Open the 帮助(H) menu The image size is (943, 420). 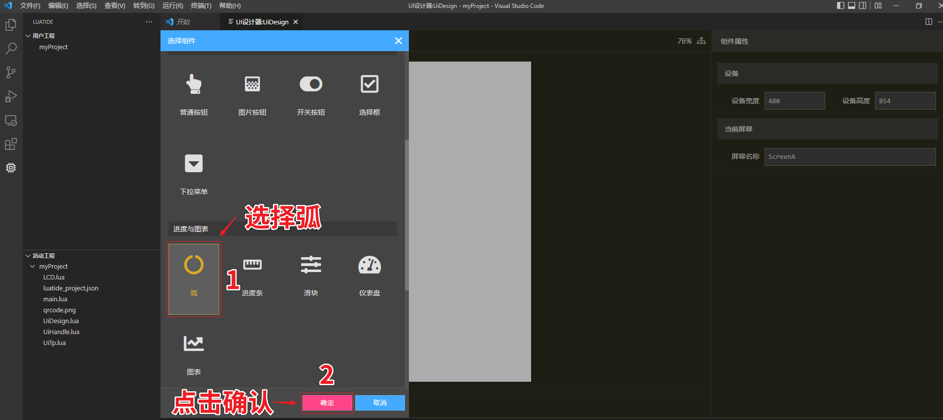(230, 6)
